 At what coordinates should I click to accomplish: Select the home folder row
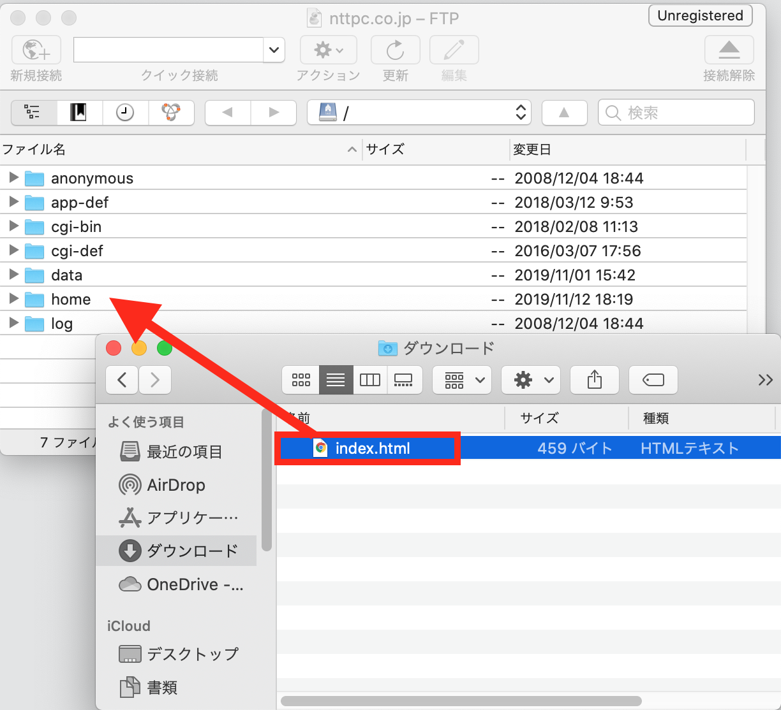373,299
